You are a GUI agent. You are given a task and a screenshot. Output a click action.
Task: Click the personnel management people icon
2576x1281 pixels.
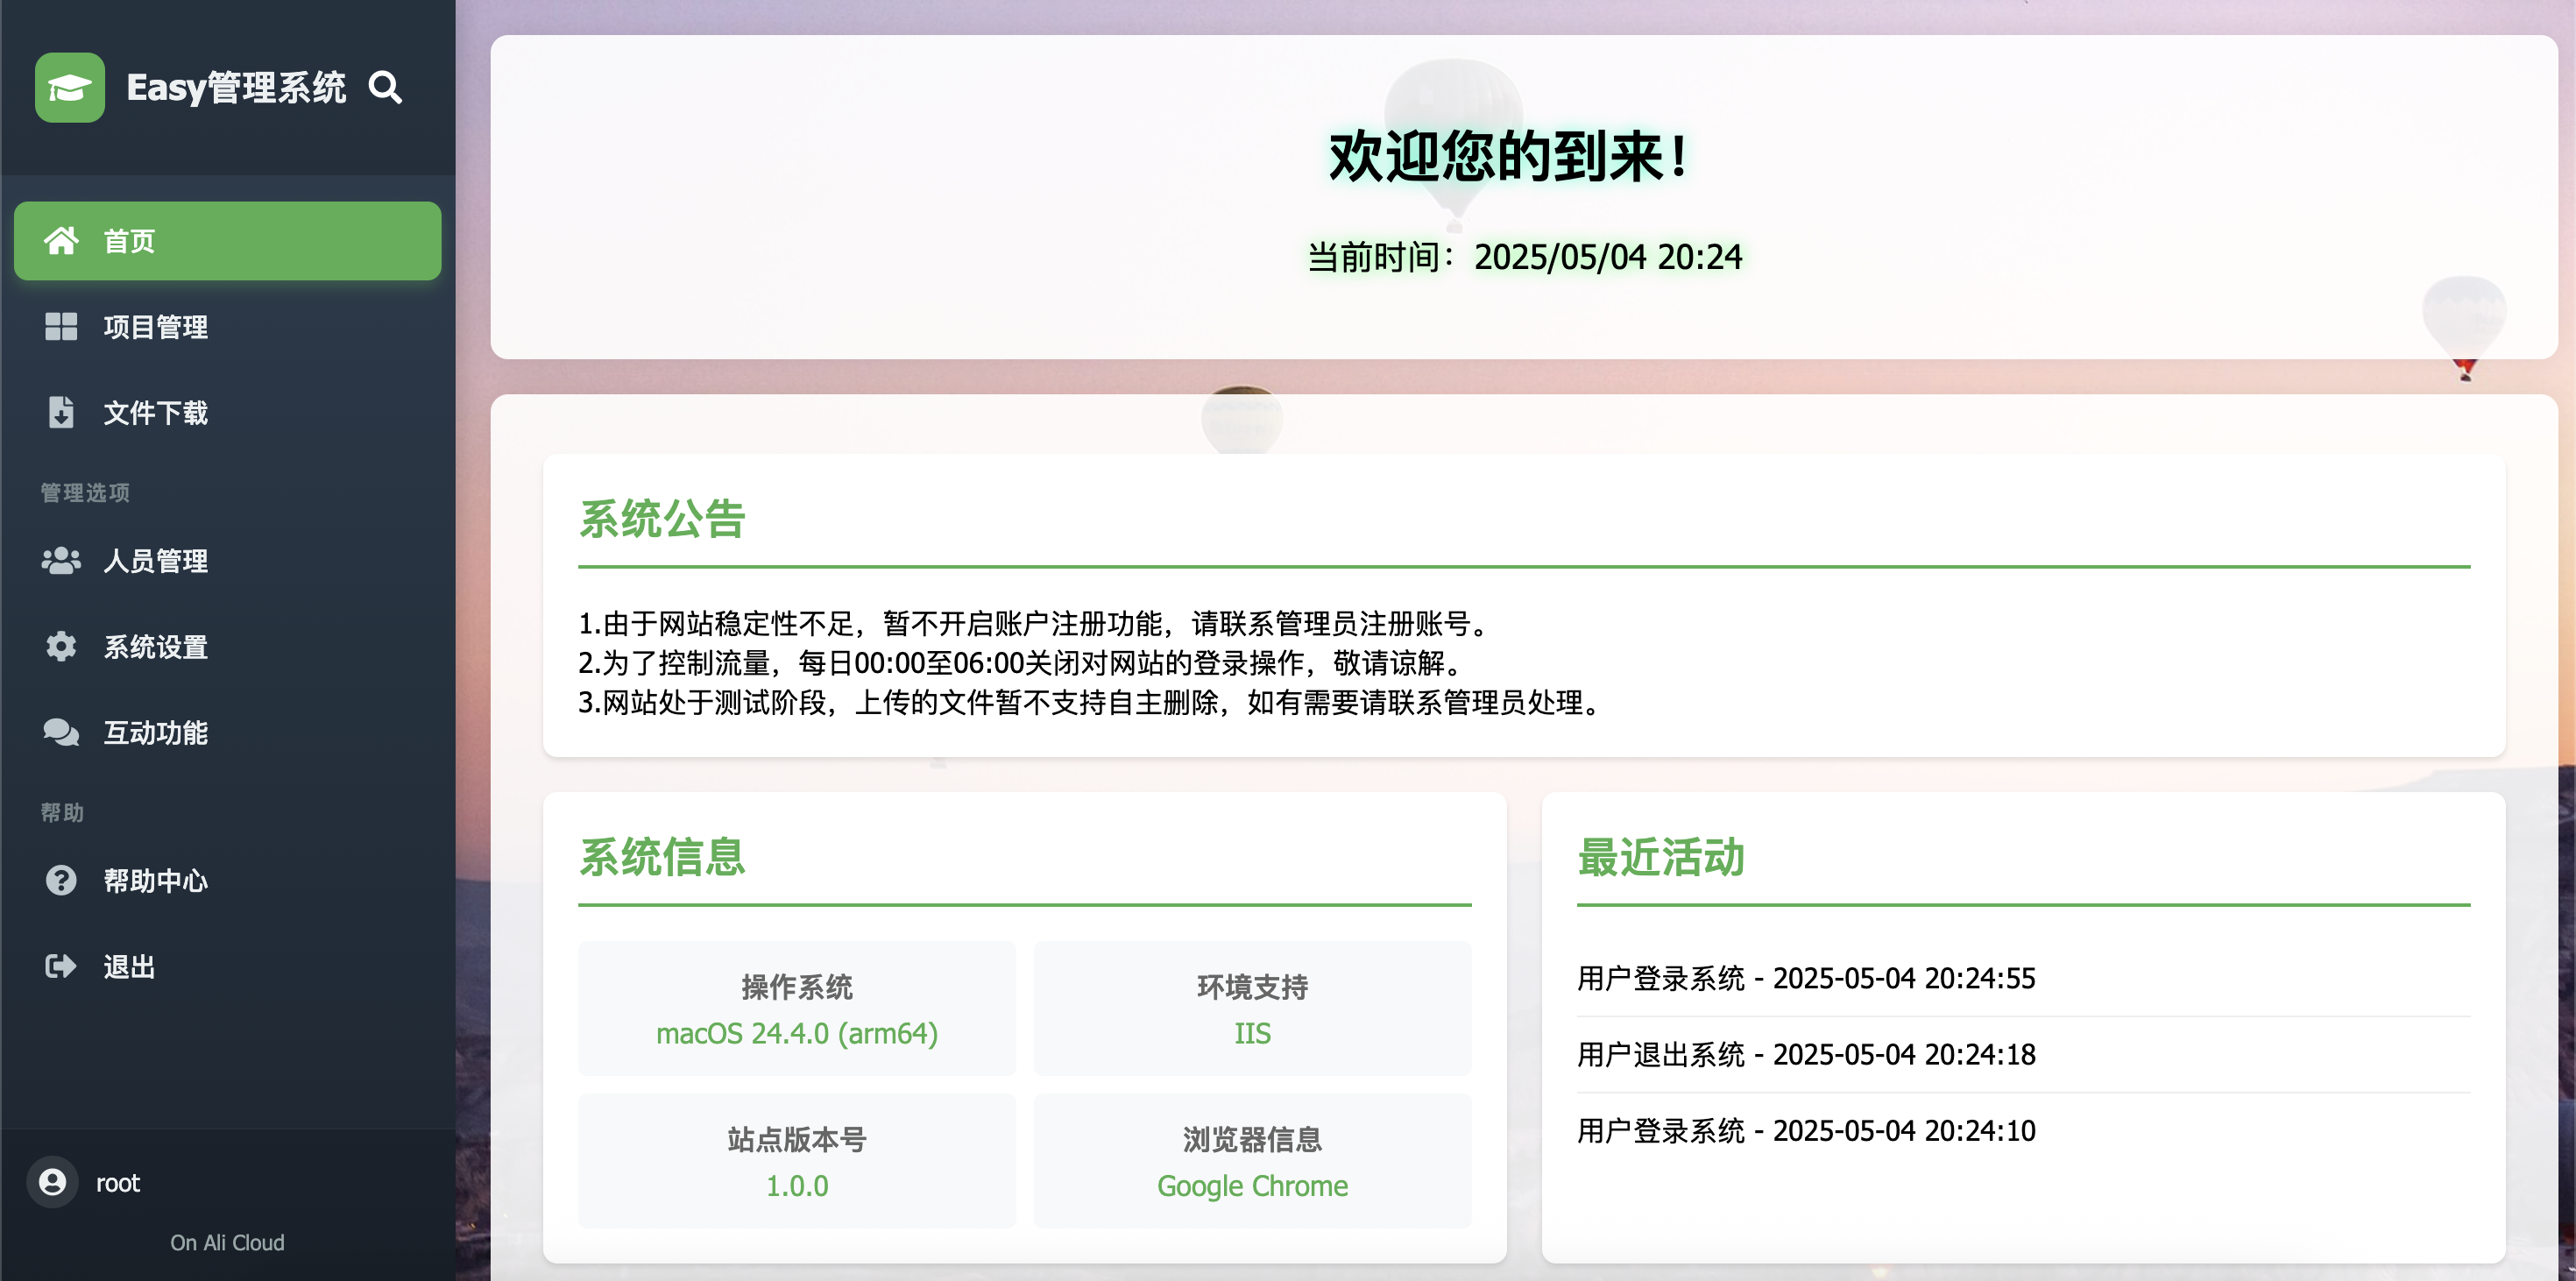61,560
